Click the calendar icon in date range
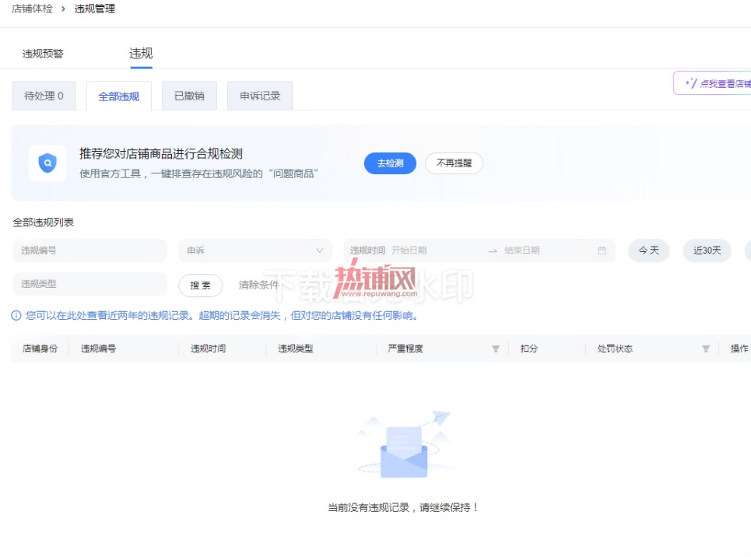Image resolution: width=751 pixels, height=557 pixels. pos(602,250)
